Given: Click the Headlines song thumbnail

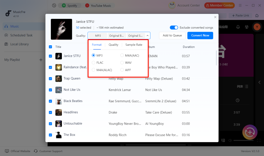Looking at the screenshot, I should click(x=59, y=113).
